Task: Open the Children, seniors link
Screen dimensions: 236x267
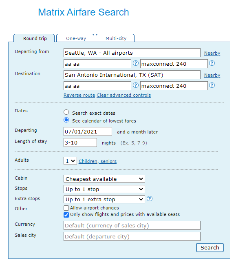Action: click(x=97, y=161)
